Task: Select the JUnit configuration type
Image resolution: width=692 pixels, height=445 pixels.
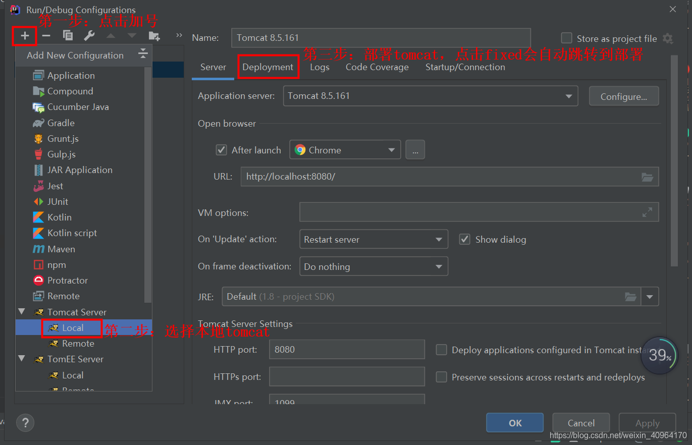Action: point(57,201)
